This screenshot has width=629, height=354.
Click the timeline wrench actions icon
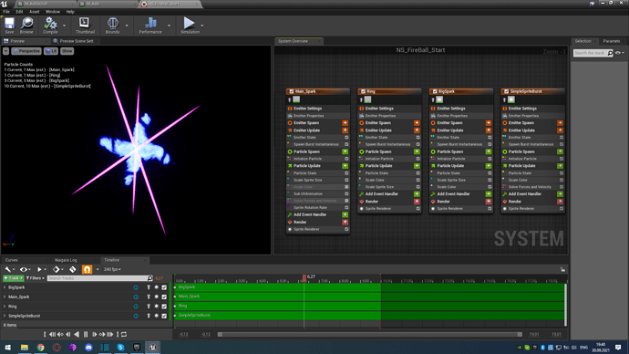click(7, 269)
